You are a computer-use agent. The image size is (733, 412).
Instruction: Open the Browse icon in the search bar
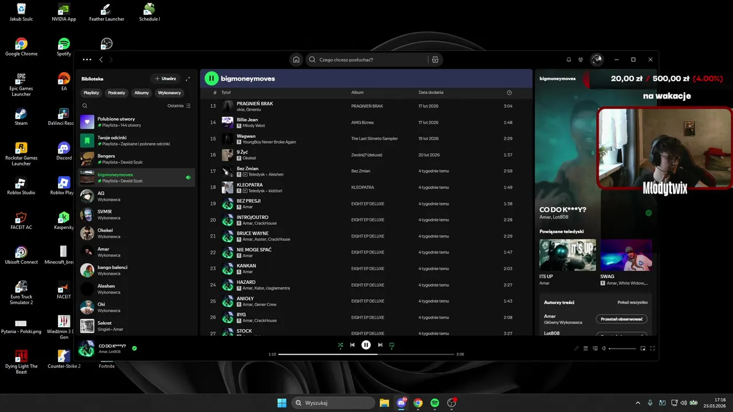(x=435, y=60)
